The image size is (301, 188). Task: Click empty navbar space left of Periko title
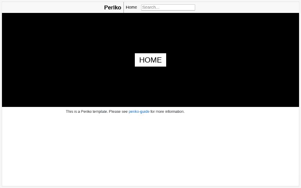53,7
